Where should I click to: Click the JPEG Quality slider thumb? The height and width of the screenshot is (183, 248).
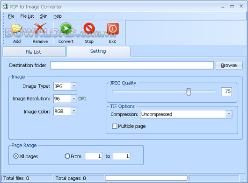tap(189, 91)
